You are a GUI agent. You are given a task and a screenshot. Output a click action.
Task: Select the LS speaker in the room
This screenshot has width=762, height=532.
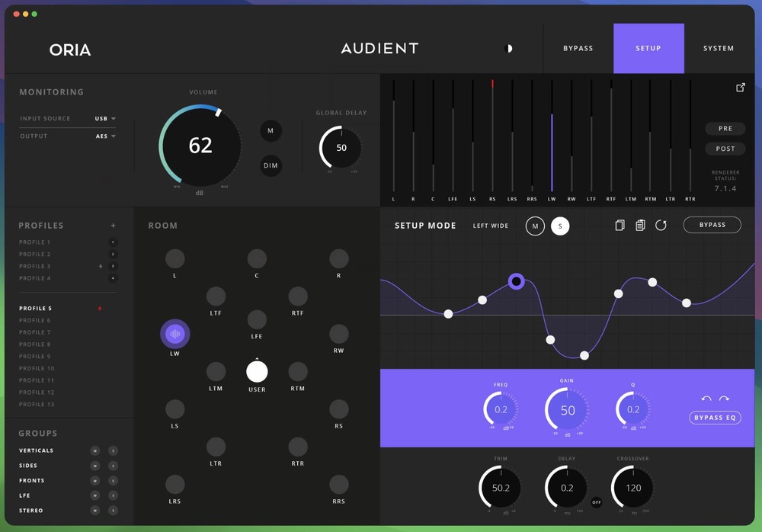(x=175, y=409)
